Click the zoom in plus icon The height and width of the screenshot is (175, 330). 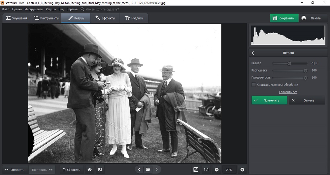click(x=242, y=170)
